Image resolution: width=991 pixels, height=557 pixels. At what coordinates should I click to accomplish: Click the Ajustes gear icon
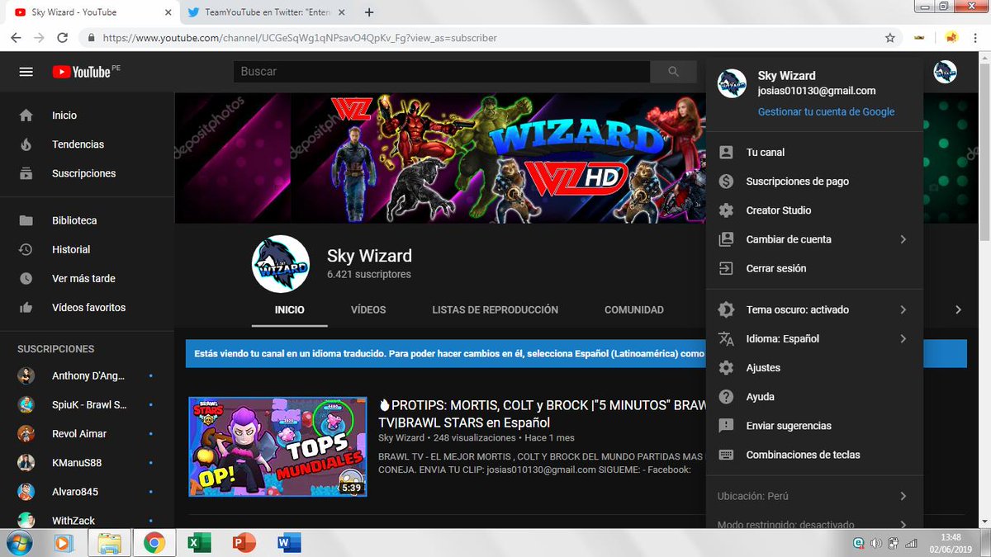click(x=726, y=368)
